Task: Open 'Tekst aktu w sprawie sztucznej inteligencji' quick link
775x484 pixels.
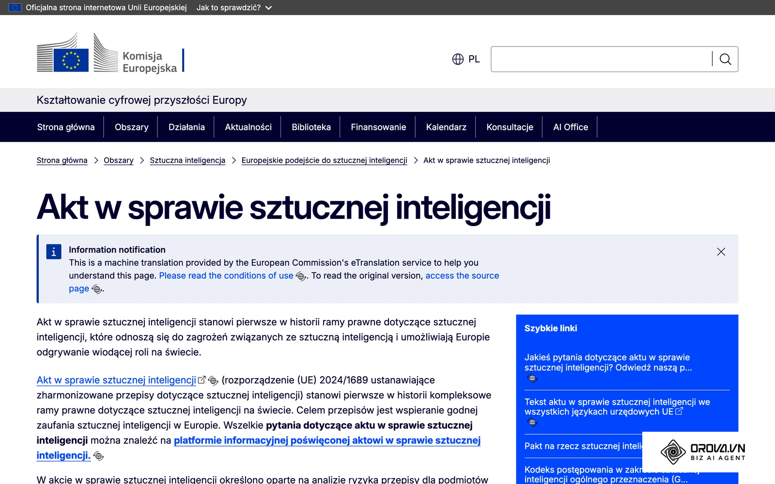Action: click(x=617, y=407)
